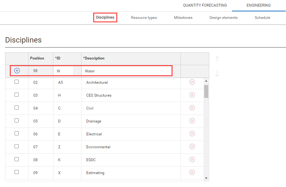The height and width of the screenshot is (187, 286).
Task: Delete the ESDC row
Action: pos(192,159)
